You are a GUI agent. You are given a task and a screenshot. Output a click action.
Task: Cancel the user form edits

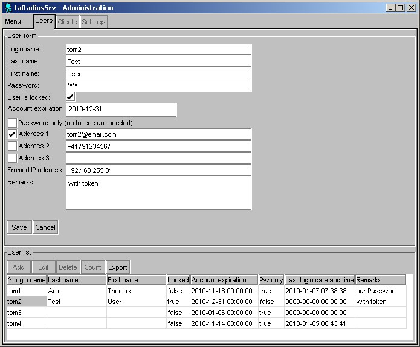pos(45,227)
